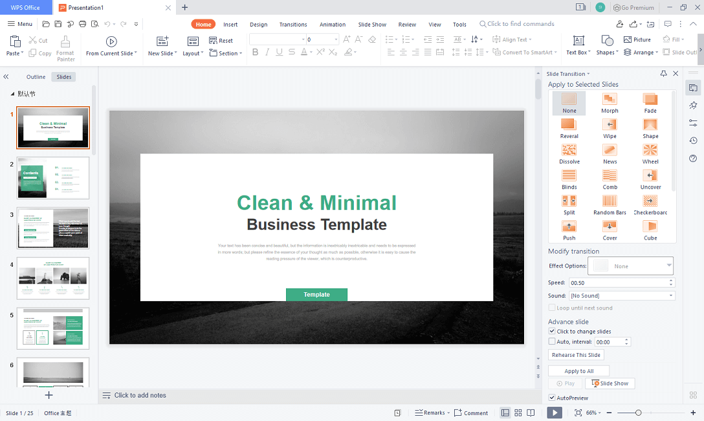Click Go Premium
This screenshot has height=421, width=704.
tap(633, 7)
